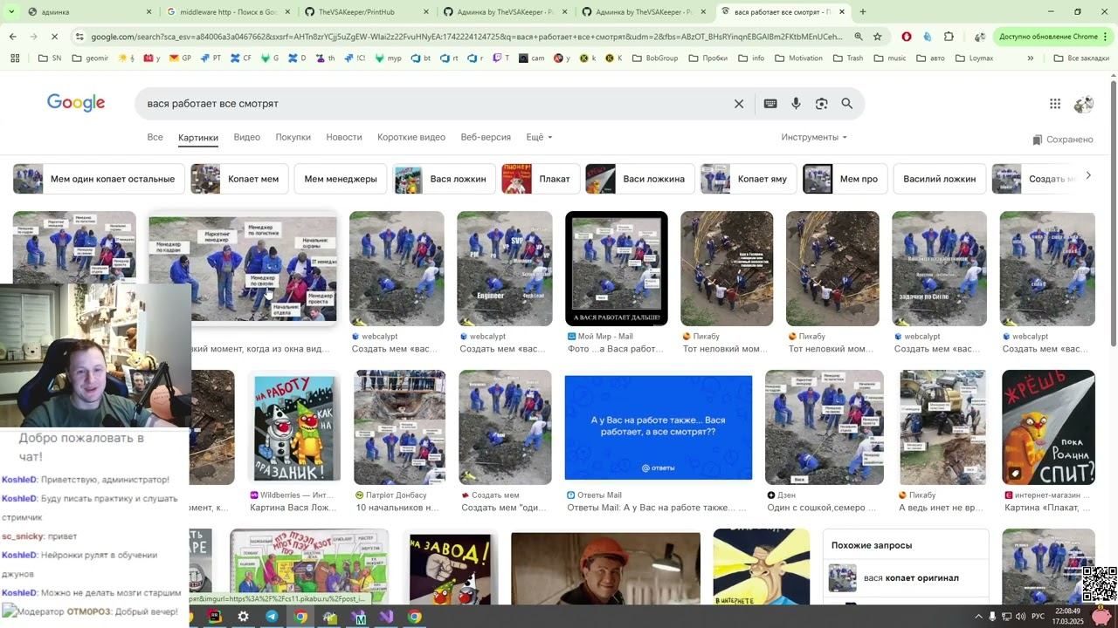Start voice search with the microphone icon
This screenshot has width=1118, height=628.
pos(796,104)
